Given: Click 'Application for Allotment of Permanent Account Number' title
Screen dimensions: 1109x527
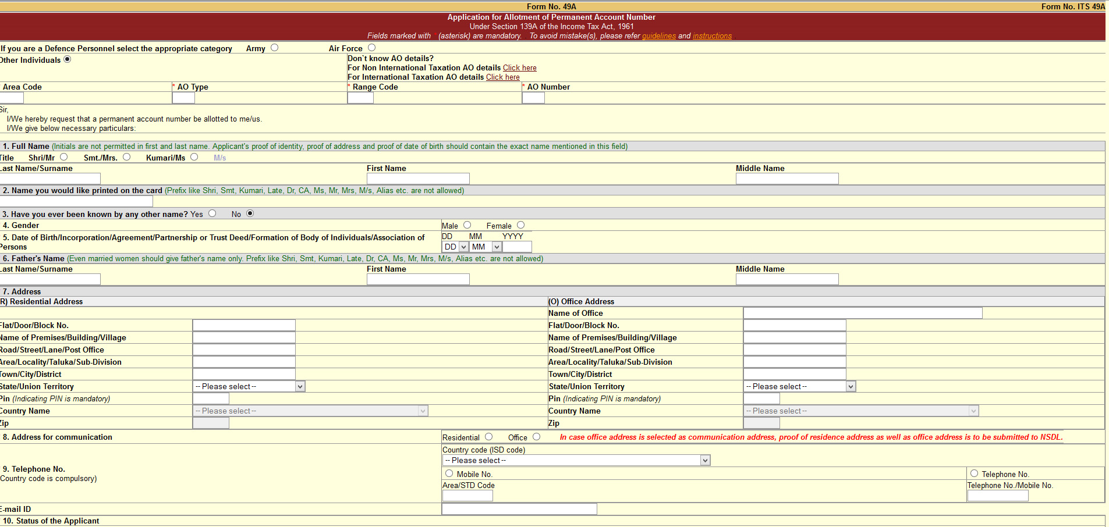Looking at the screenshot, I should click(x=551, y=17).
